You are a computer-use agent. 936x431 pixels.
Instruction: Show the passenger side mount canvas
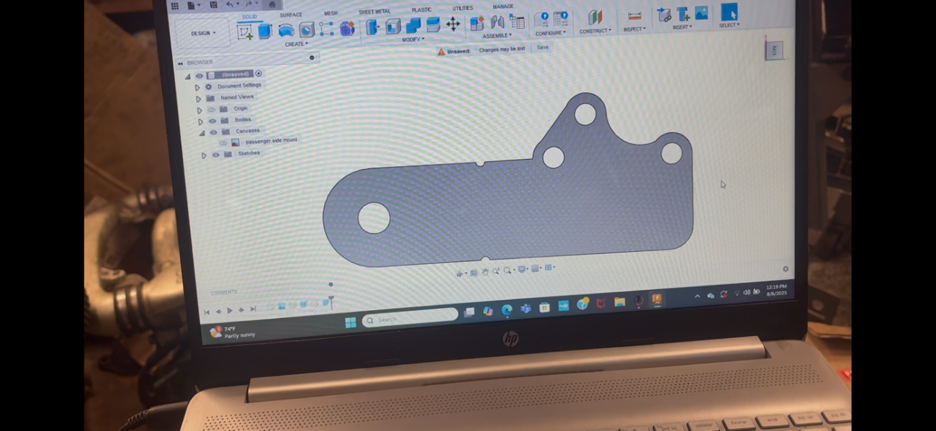(223, 142)
